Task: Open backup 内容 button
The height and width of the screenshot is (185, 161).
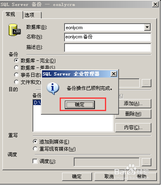Action: (x=133, y=127)
